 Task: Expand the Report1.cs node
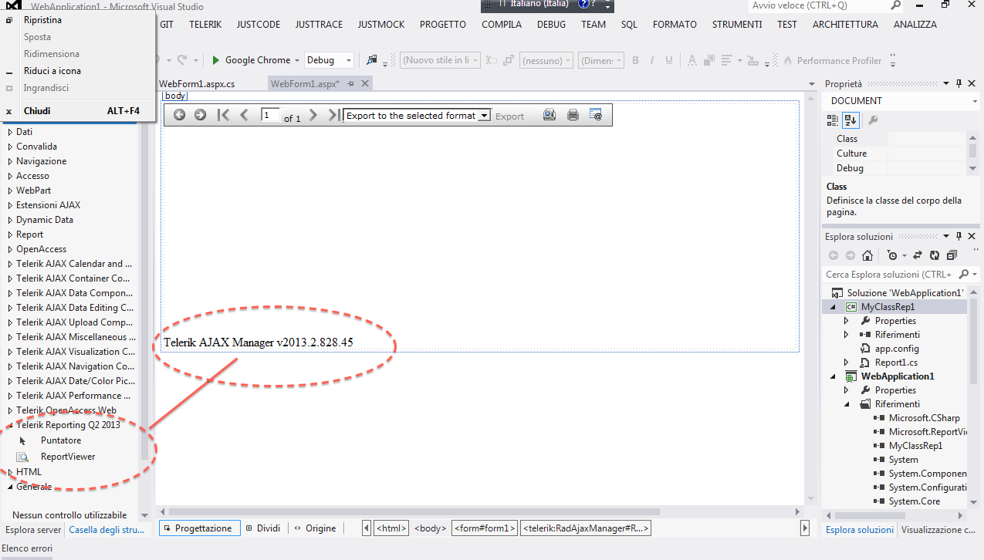(847, 363)
